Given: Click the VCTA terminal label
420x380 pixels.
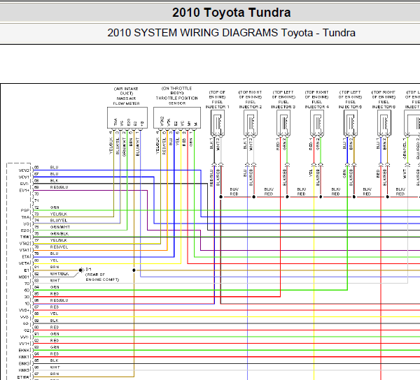Looking at the screenshot, I should [x=24, y=263].
